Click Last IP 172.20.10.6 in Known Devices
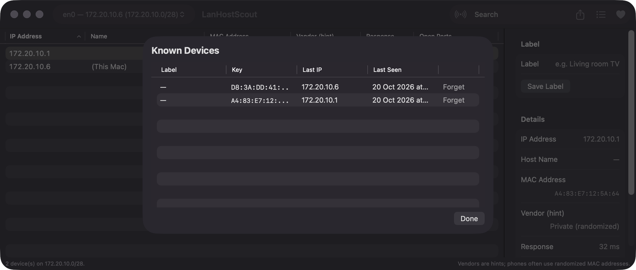The height and width of the screenshot is (270, 636). [320, 87]
